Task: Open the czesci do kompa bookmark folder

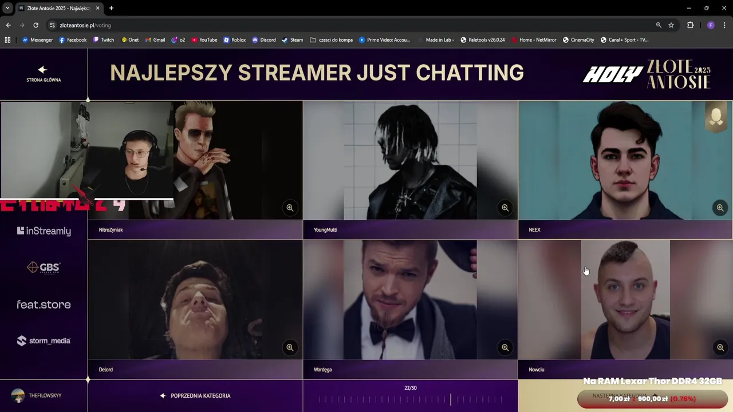Action: (331, 40)
